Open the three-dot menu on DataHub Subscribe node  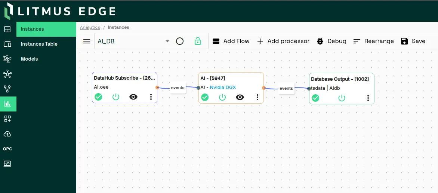point(151,97)
